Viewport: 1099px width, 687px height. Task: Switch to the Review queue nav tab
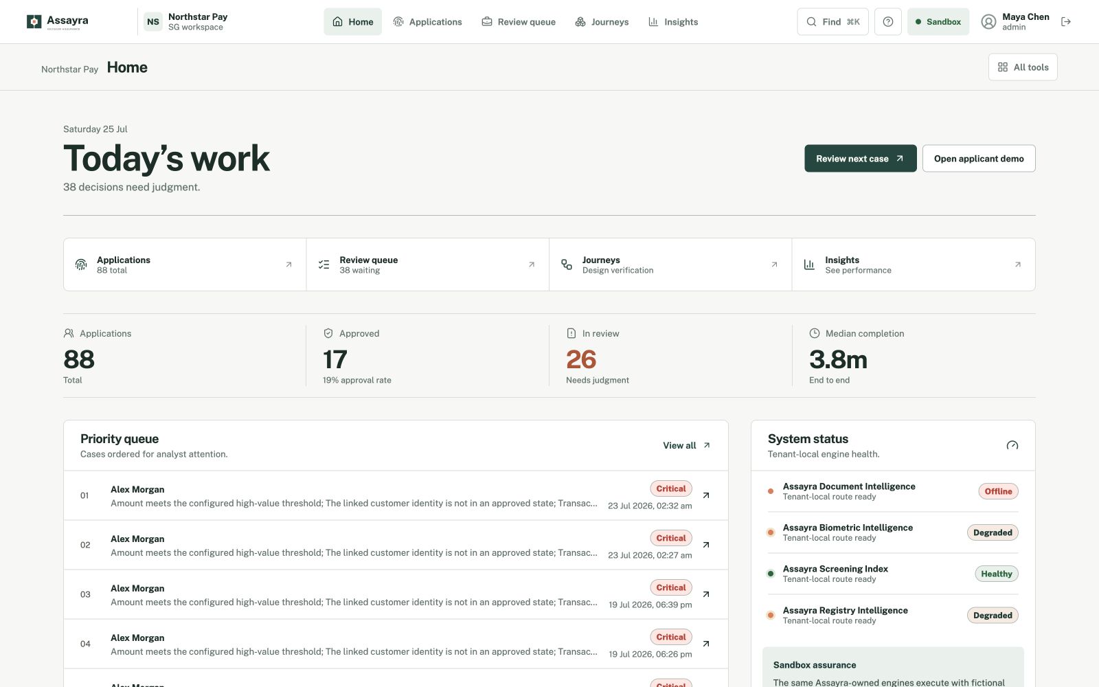(519, 22)
